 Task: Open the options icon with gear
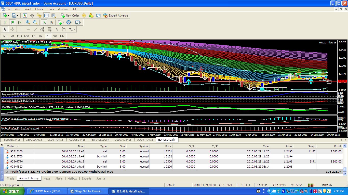pos(91,15)
